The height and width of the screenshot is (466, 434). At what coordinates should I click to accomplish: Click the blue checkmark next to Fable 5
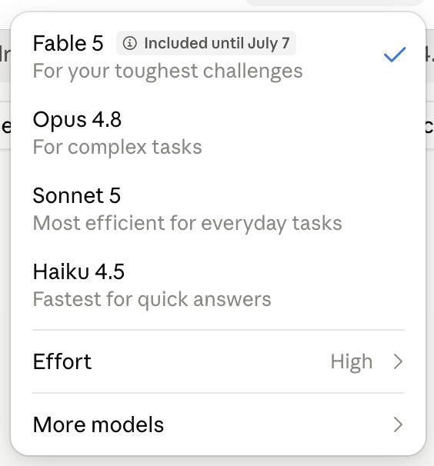395,55
